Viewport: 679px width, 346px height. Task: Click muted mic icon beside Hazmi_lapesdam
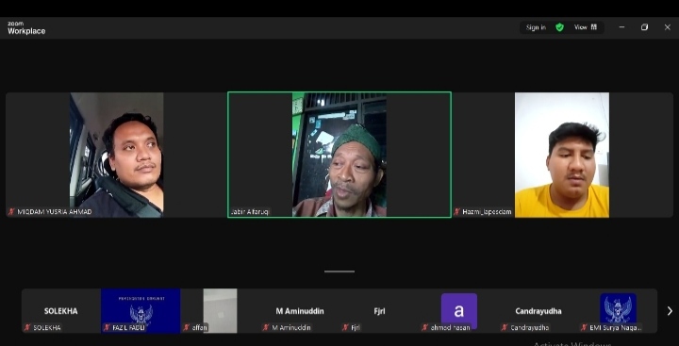point(456,212)
